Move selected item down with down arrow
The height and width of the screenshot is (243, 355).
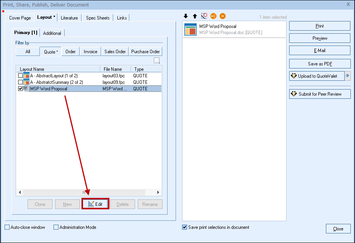click(x=186, y=16)
